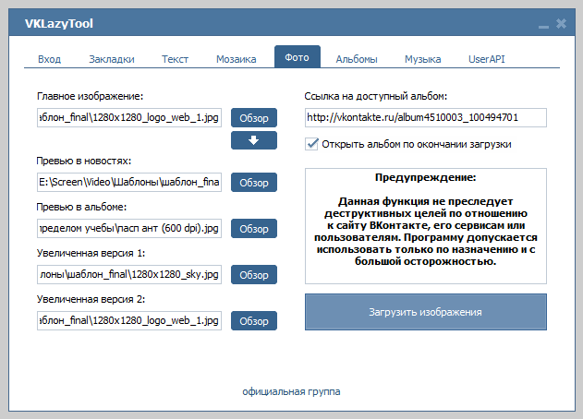Focus the Увеличенная версия 1 path field
The width and height of the screenshot is (583, 419).
click(129, 274)
